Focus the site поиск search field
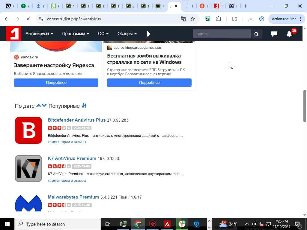The image size is (307, 230). tap(222, 34)
